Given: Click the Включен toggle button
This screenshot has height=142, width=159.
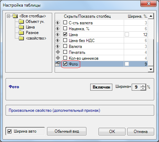Looking at the screenshot, I should (x=101, y=87).
